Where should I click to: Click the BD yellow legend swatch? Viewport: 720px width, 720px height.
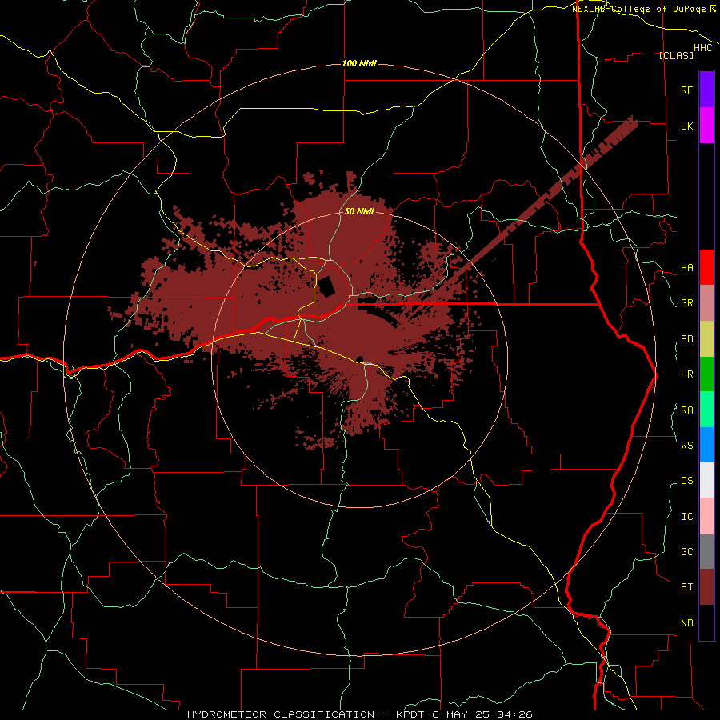point(706,339)
